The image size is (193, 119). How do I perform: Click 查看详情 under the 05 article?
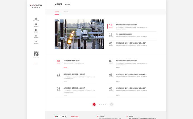click(x=65, y=95)
